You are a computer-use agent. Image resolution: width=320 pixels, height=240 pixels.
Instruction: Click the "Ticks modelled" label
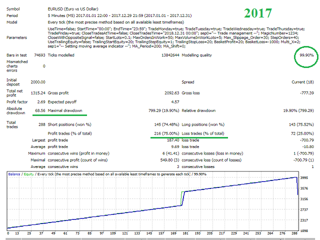61,55
